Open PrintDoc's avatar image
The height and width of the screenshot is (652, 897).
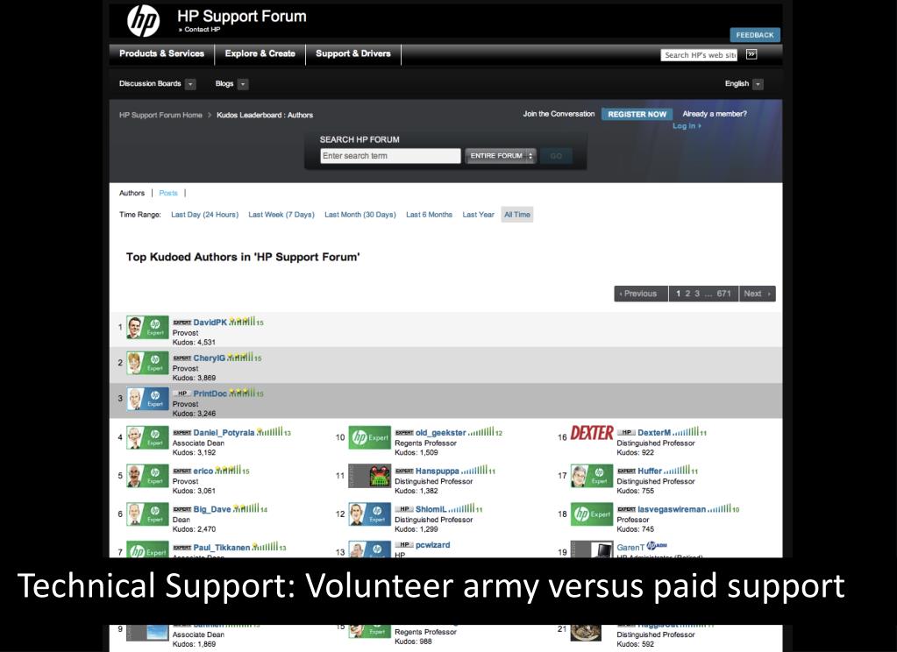tap(147, 399)
